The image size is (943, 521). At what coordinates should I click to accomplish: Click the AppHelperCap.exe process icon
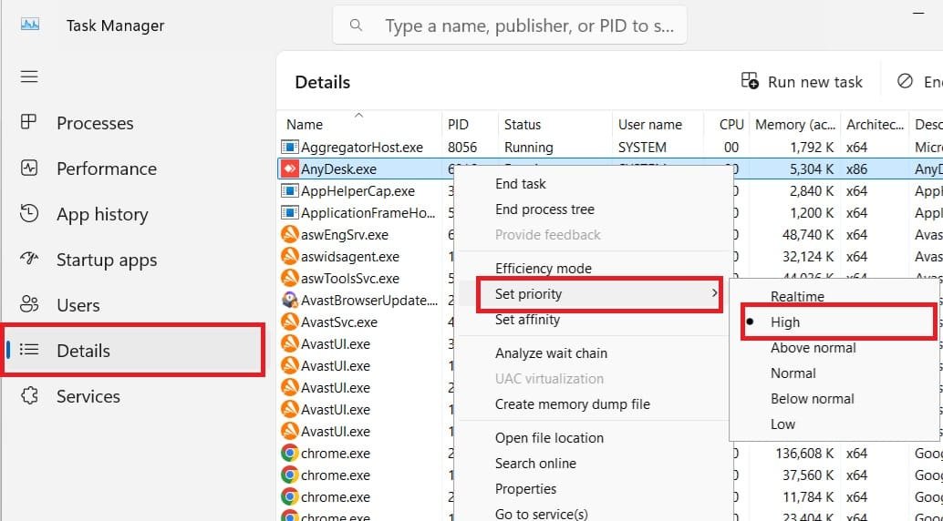290,191
